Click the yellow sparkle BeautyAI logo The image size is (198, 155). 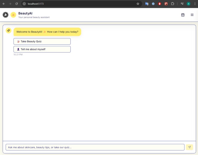[x=13, y=15]
